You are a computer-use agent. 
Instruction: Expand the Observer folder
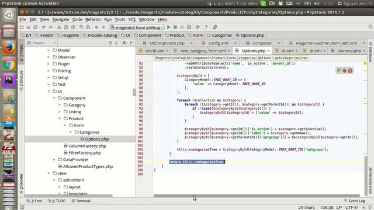pos(49,57)
